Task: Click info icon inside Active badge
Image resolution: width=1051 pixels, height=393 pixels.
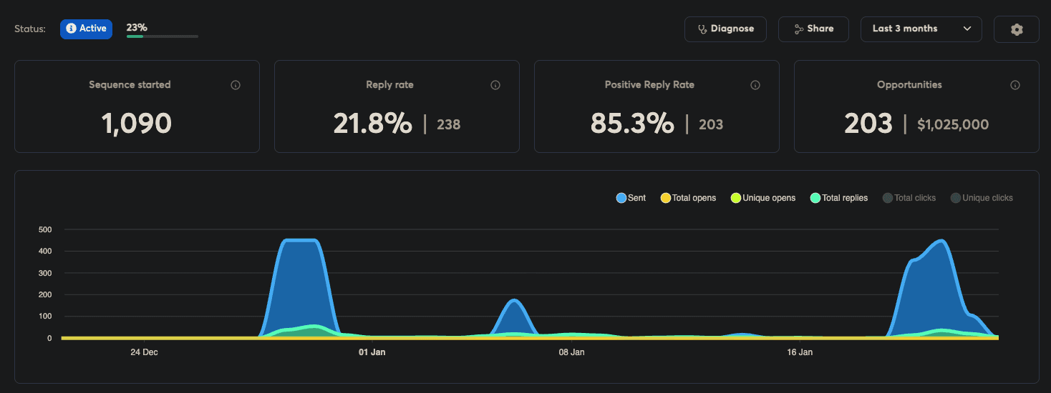Action: pyautogui.click(x=71, y=29)
